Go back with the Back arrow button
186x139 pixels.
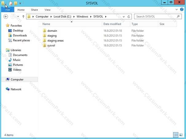(6, 17)
